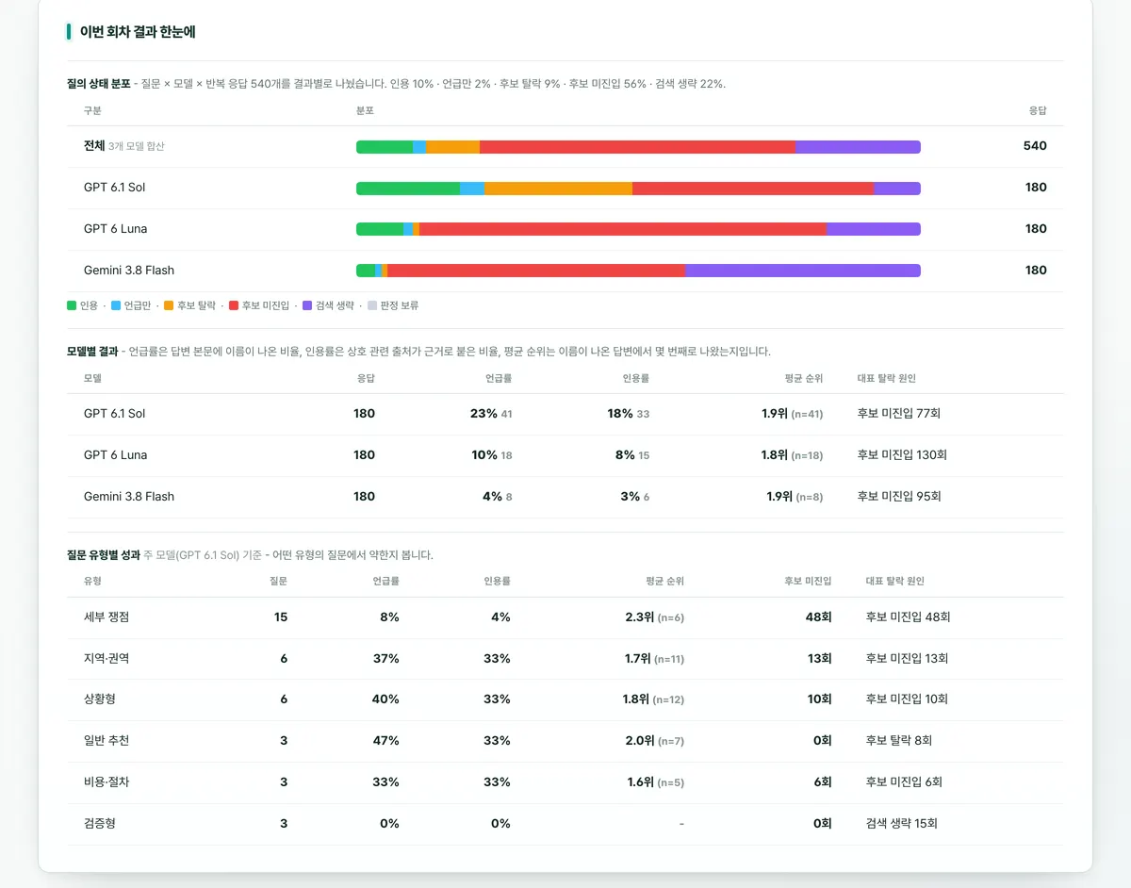Select the '23%' mention rate for GPT 6.1 Sol
Viewport: 1131px width, 888px height.
(x=484, y=414)
